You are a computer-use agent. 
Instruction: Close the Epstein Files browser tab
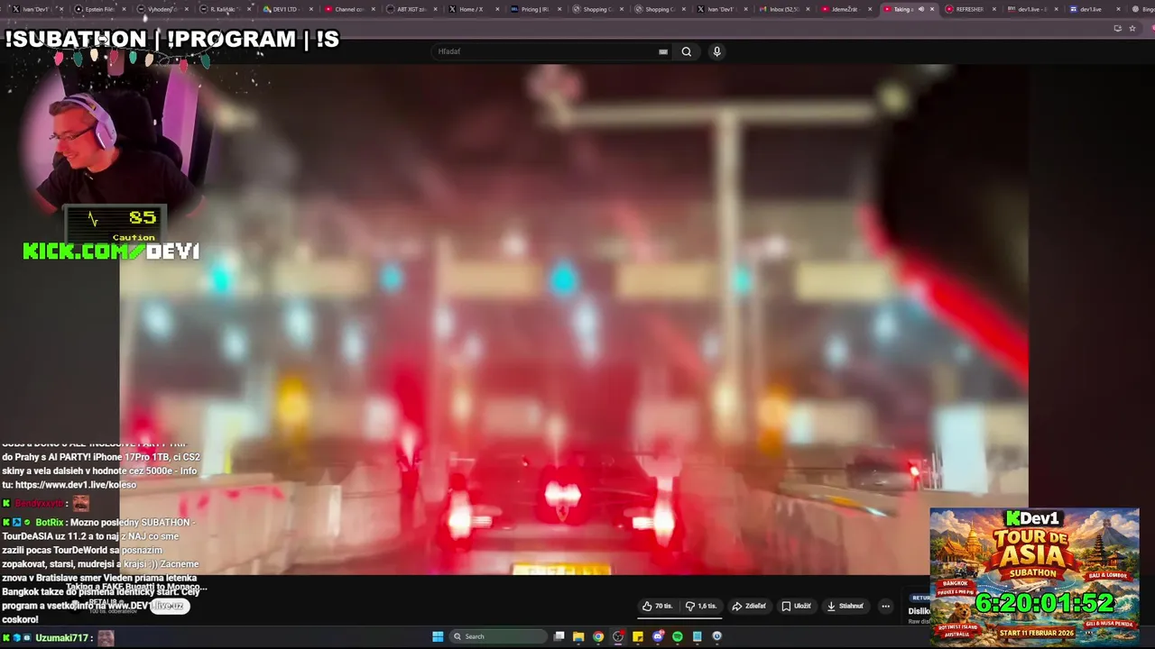point(125,9)
